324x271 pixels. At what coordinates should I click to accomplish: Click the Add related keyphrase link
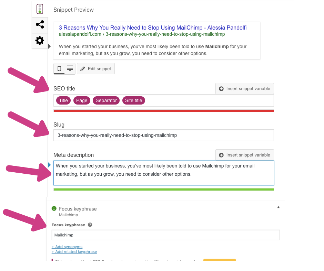click(74, 252)
